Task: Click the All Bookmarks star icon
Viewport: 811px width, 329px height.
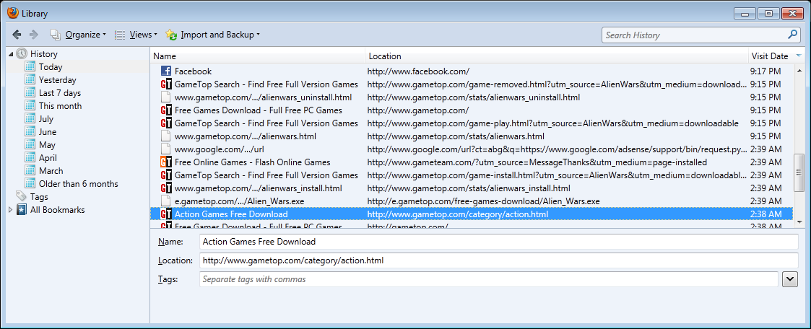Action: click(x=21, y=210)
